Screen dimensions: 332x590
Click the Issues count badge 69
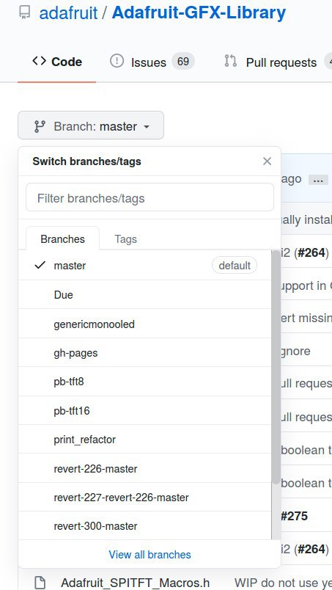[x=183, y=62]
